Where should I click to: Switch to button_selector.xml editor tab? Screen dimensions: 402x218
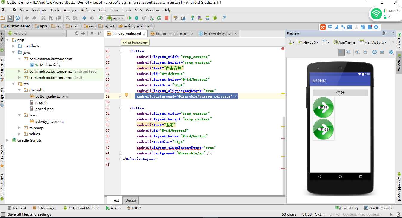(x=172, y=34)
